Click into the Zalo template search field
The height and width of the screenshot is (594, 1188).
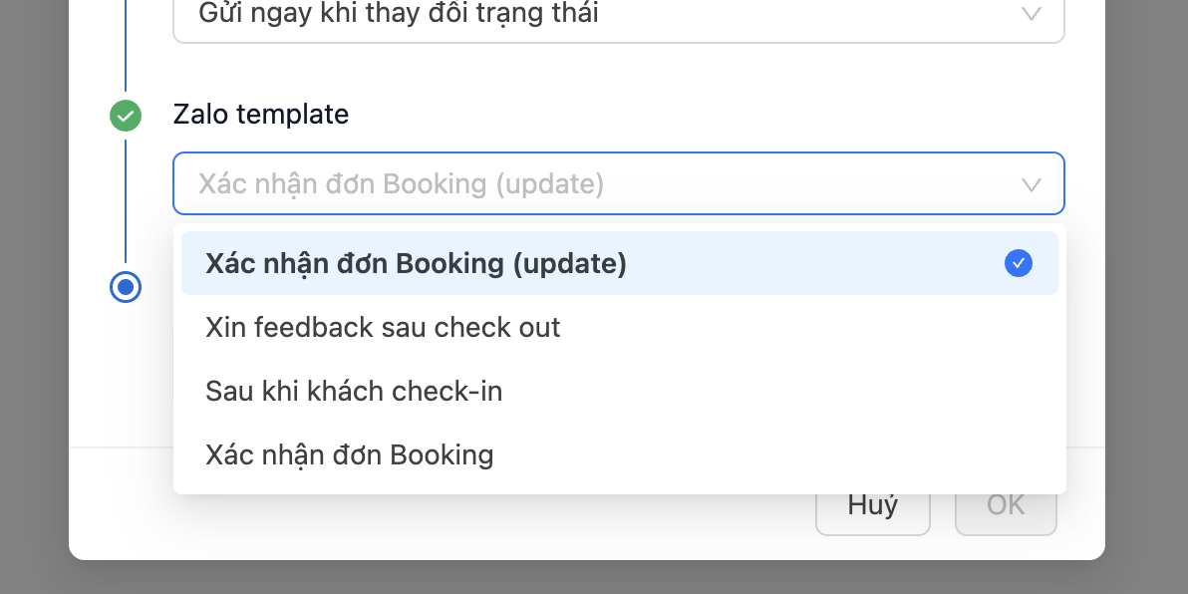click(598, 184)
